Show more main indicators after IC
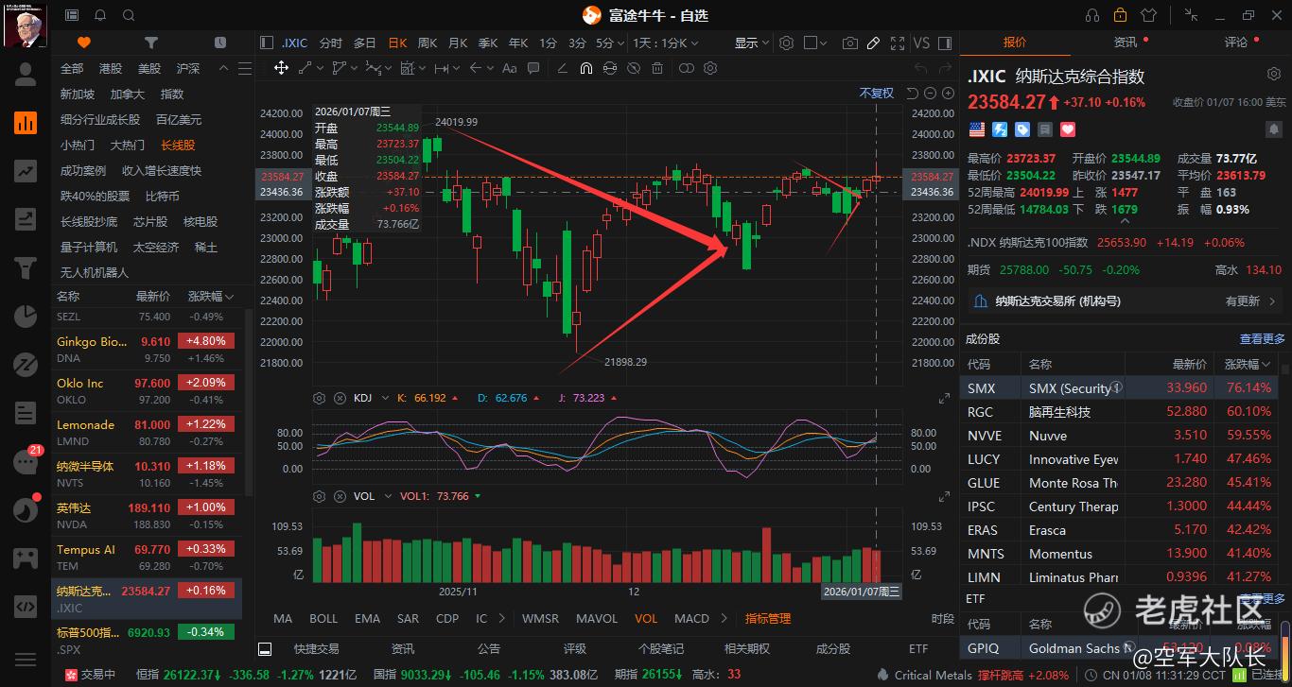Image resolution: width=1292 pixels, height=687 pixels. (503, 619)
